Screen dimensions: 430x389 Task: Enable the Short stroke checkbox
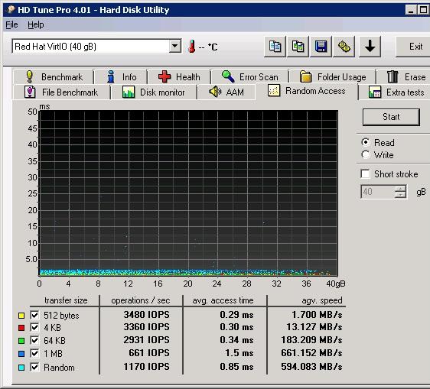365,173
